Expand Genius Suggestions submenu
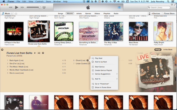This screenshot has width=177, height=110. point(104,74)
